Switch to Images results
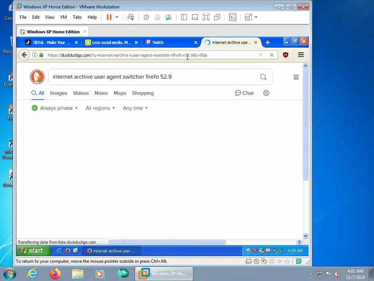374x281 pixels. click(58, 93)
